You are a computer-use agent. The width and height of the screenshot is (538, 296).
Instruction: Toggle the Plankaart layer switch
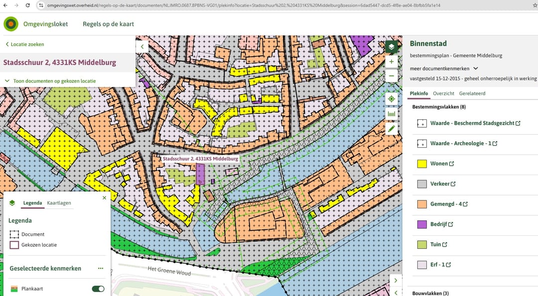pyautogui.click(x=98, y=289)
